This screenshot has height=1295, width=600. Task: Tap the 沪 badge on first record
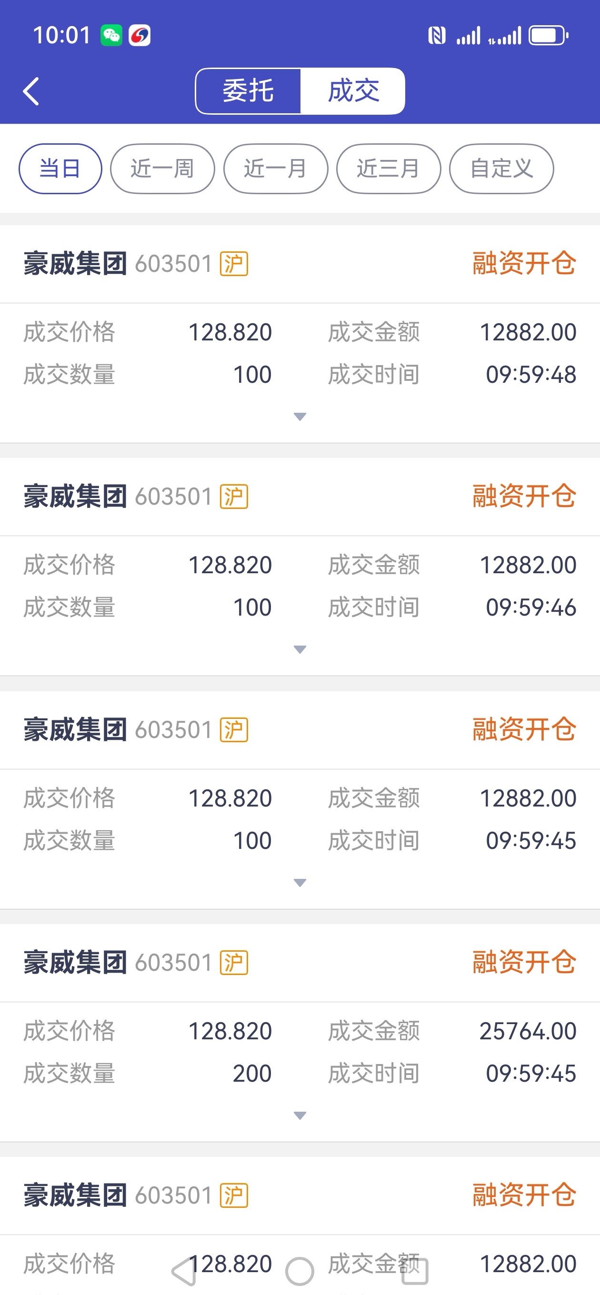[x=234, y=264]
